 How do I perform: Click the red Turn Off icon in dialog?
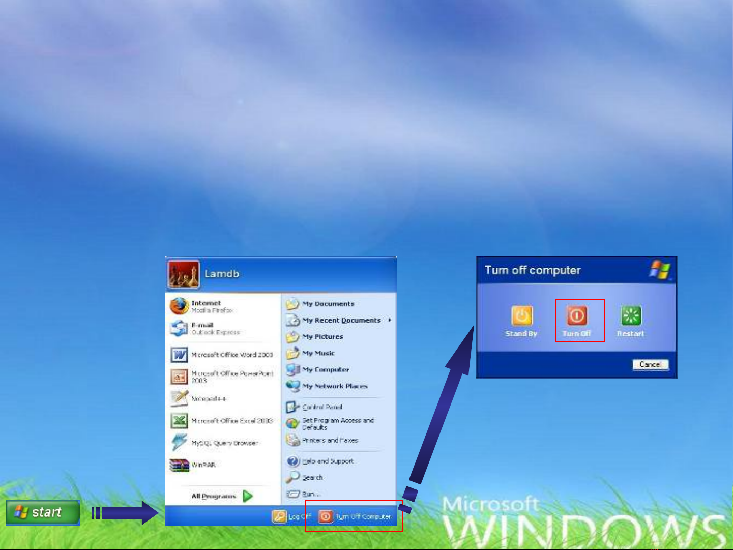tap(576, 316)
